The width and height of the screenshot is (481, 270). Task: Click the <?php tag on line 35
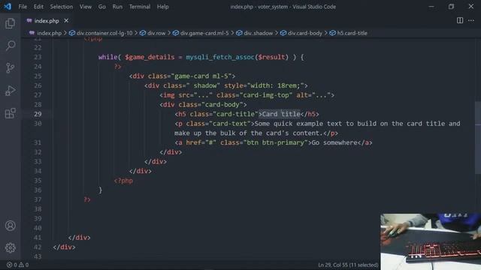tap(123, 181)
